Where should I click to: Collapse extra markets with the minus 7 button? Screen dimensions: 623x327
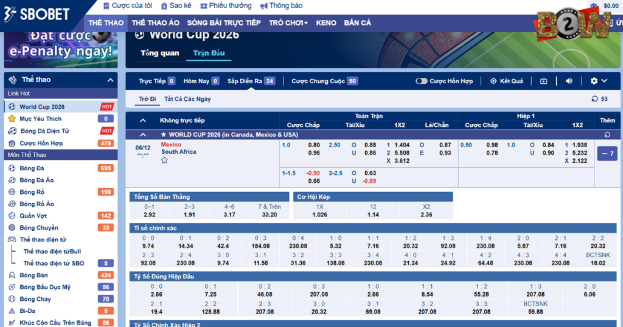tap(607, 154)
